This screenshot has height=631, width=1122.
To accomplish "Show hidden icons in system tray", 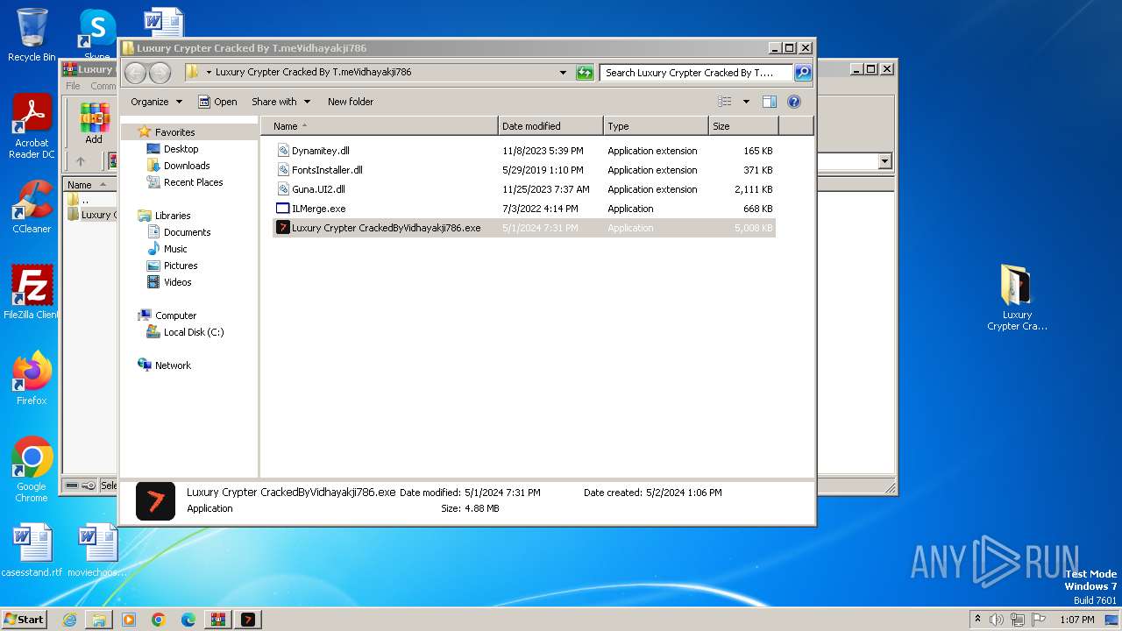I will click(x=977, y=620).
